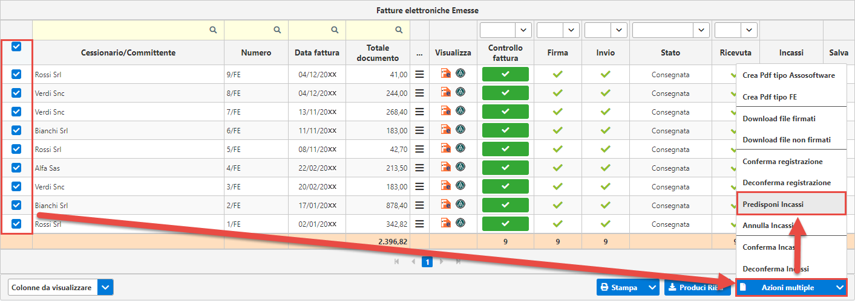Open the Stato filter dropdown
Viewport: 855px width, 301px height.
point(702,30)
